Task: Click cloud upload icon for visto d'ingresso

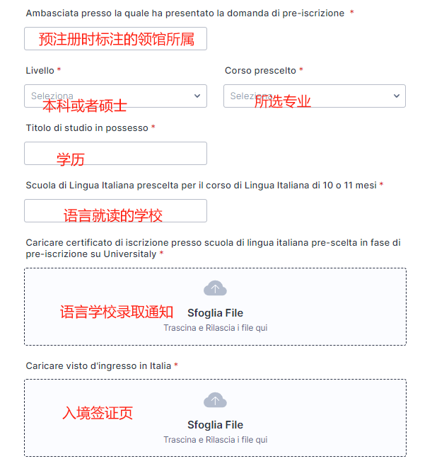Action: 215,400
